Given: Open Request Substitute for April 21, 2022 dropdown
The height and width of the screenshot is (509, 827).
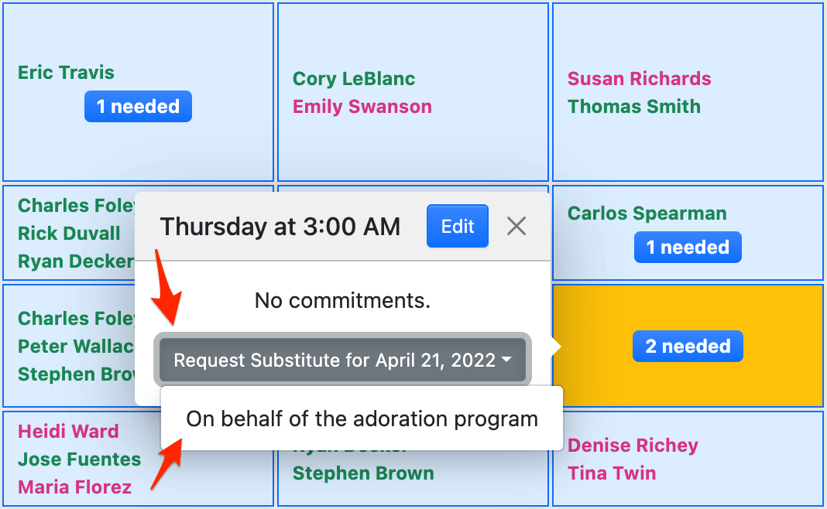Looking at the screenshot, I should click(x=342, y=360).
